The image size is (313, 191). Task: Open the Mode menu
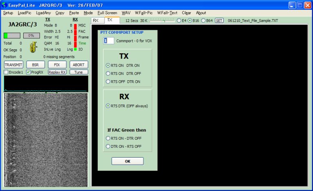88,13
